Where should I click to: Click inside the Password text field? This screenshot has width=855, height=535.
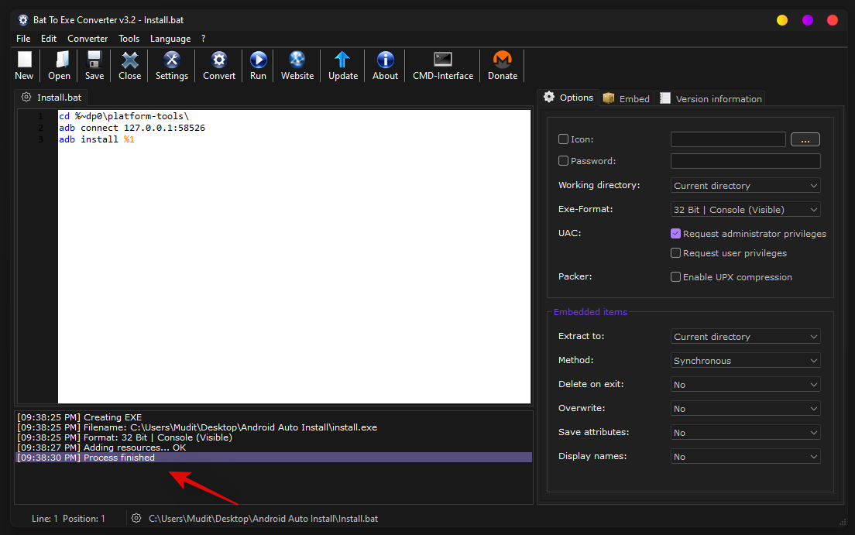click(745, 161)
